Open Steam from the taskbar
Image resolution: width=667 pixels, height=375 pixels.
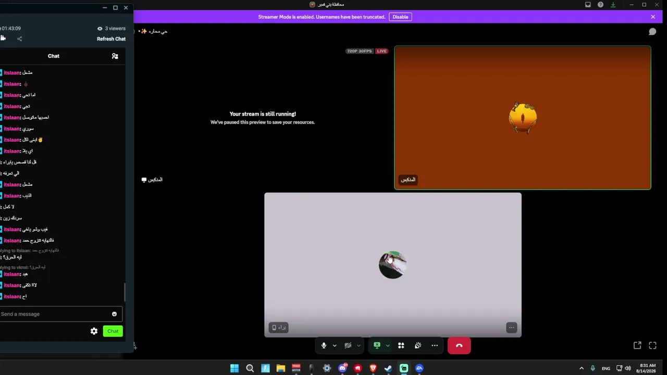click(x=388, y=368)
